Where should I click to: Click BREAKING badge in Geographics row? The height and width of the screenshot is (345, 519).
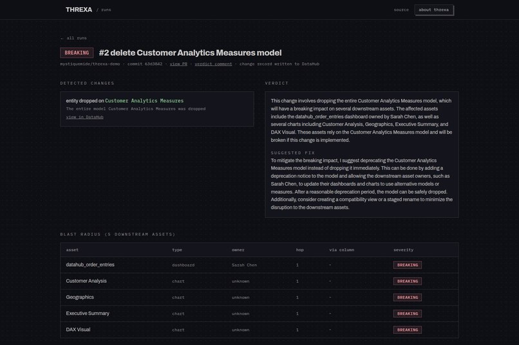pos(408,297)
